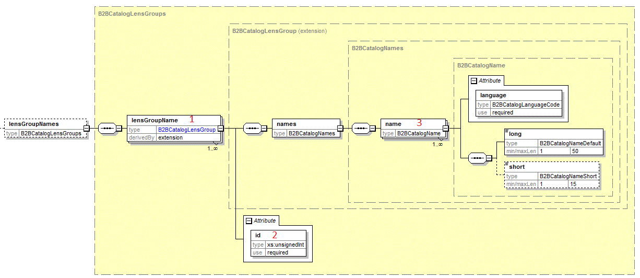Collapse the Attribute box containing language

[473, 80]
